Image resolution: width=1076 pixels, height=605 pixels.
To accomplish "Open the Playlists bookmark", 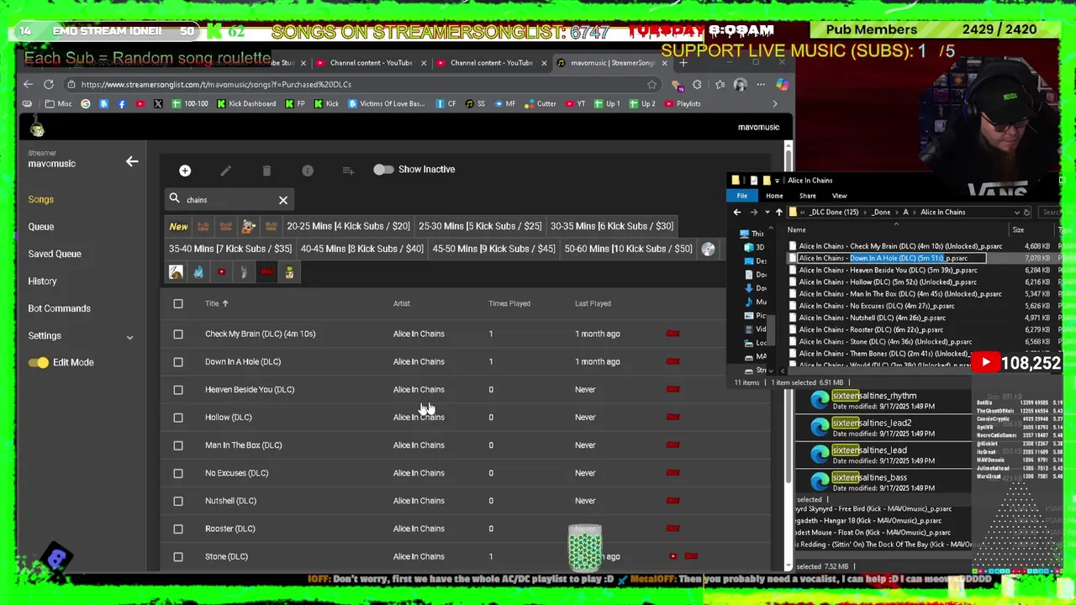I will click(x=682, y=103).
